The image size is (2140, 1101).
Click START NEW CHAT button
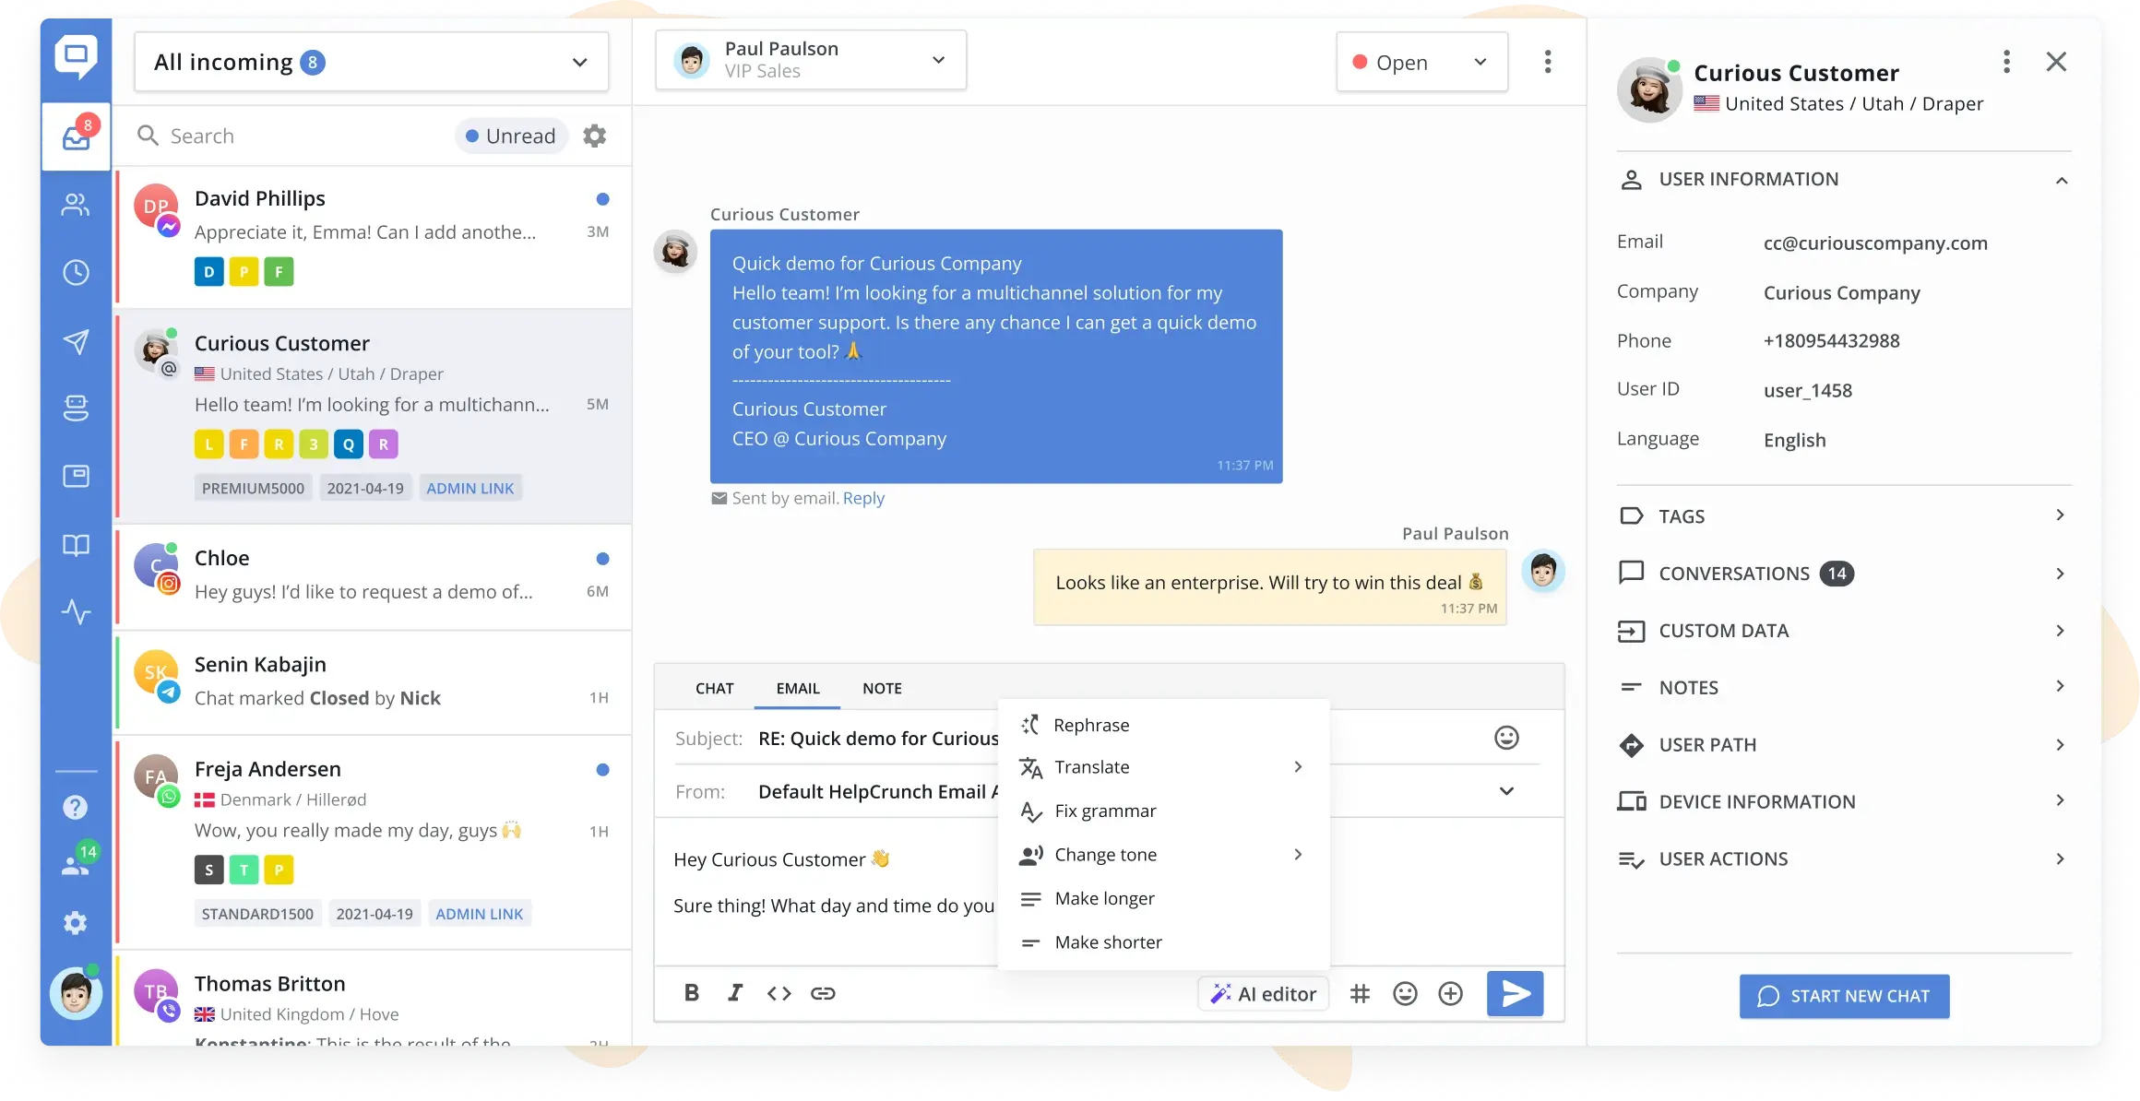1844,996
